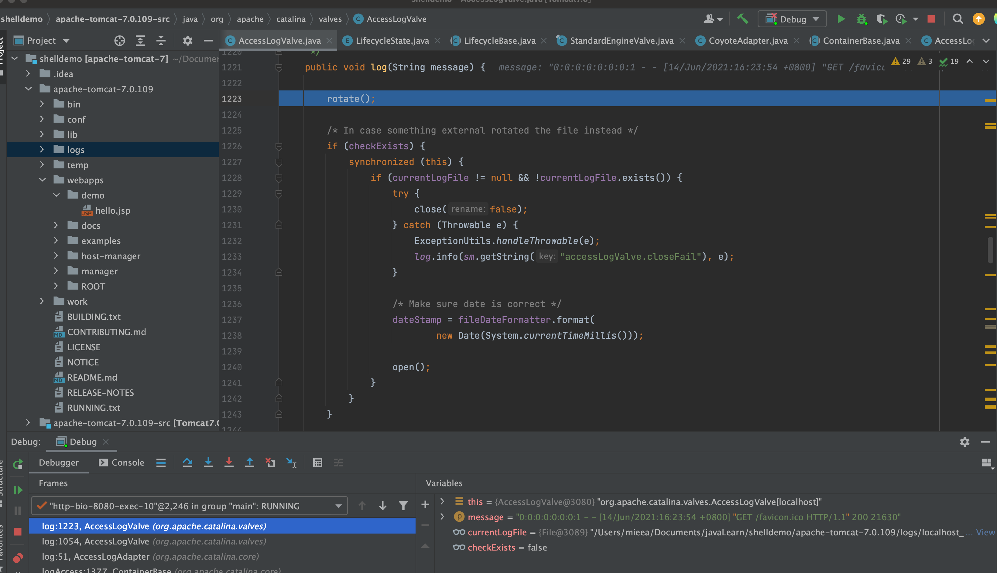This screenshot has width=997, height=573.
Task: Click Drop Frame icon in debugger
Action: 270,463
